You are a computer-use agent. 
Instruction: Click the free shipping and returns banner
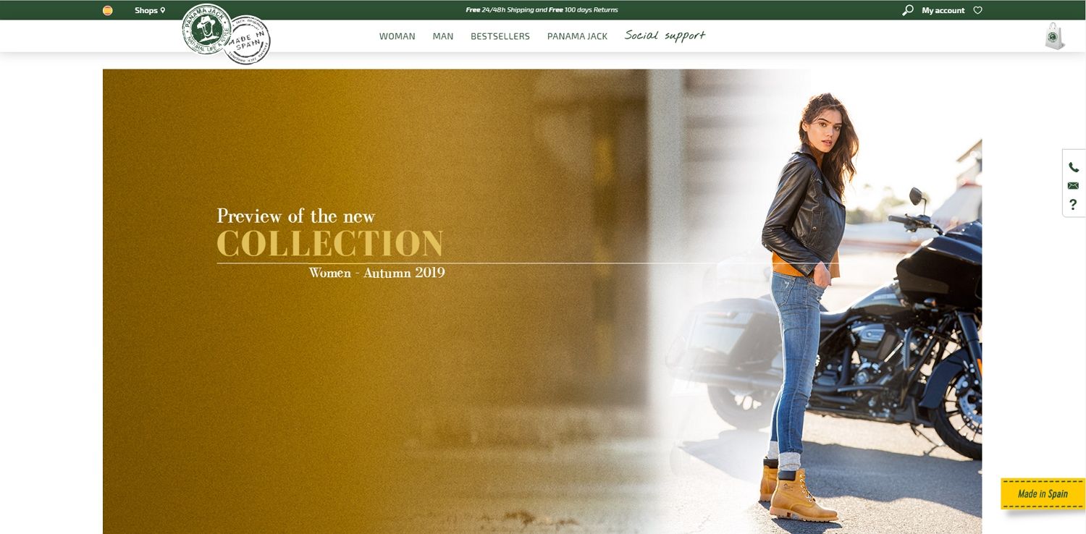click(x=542, y=10)
